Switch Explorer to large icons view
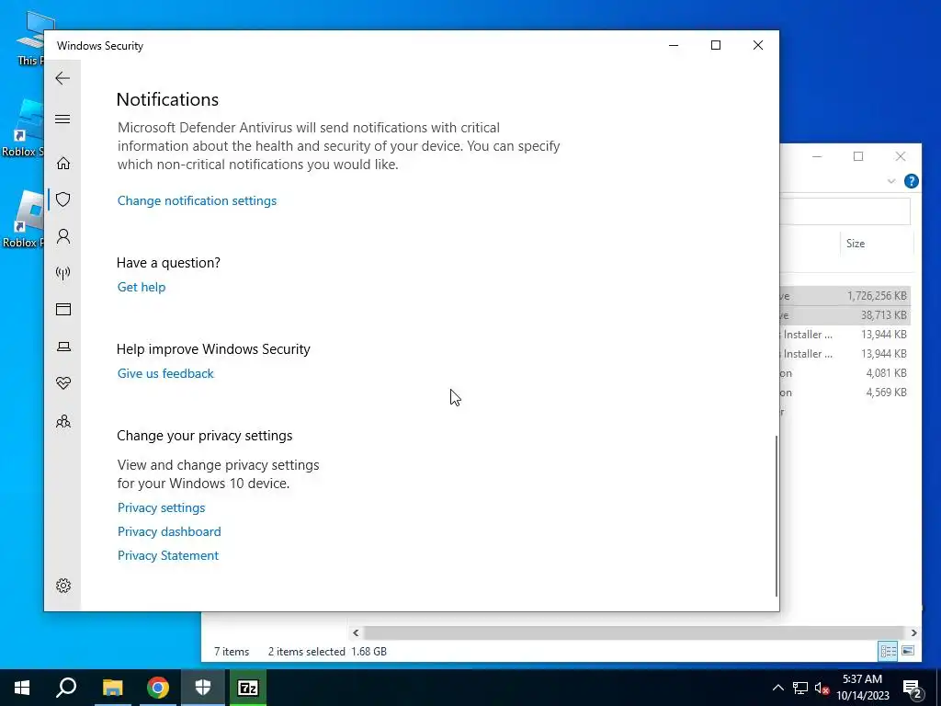 click(x=908, y=651)
